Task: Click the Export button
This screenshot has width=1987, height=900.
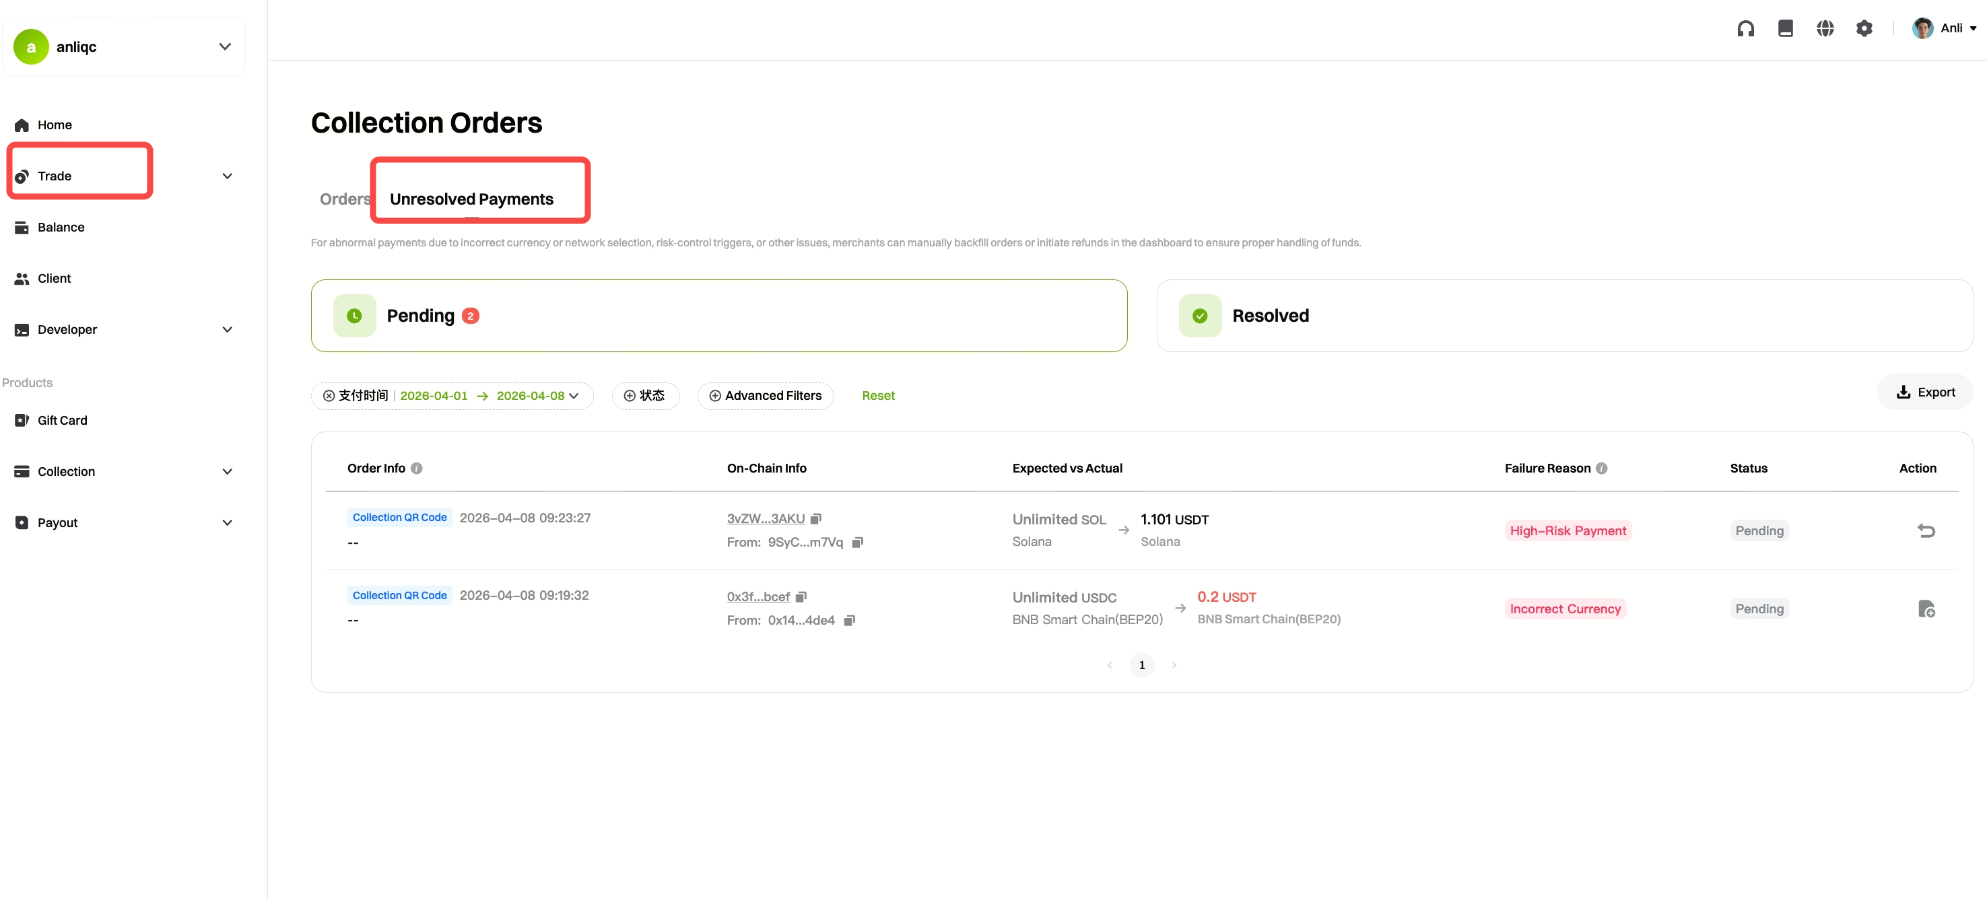Action: point(1925,392)
